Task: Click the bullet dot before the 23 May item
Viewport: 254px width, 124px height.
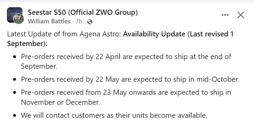Action: pyautogui.click(x=15, y=93)
